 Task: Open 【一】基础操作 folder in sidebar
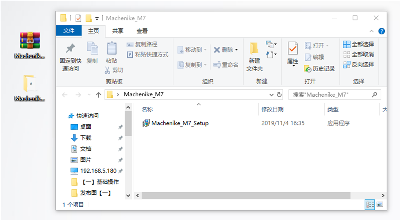95,182
